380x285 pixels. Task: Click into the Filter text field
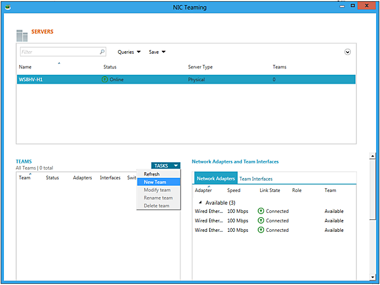click(x=58, y=52)
